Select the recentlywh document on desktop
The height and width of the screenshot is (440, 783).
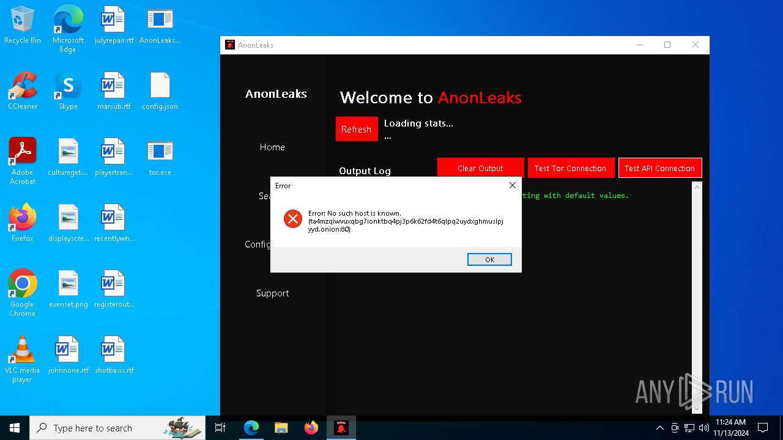pyautogui.click(x=114, y=224)
